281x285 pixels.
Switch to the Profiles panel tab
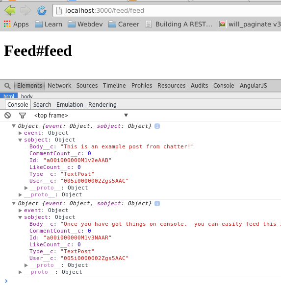142,85
